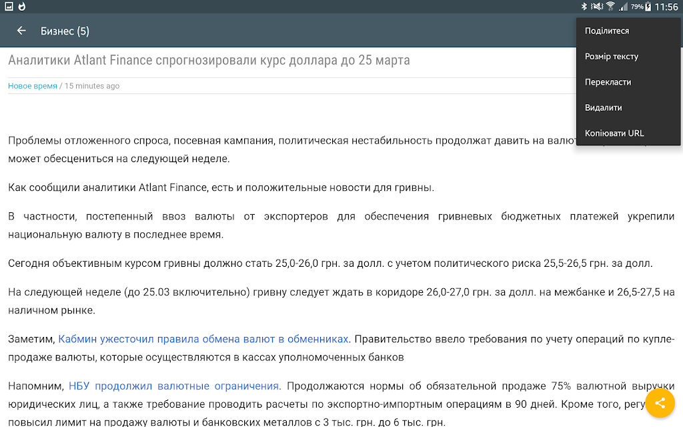Tap paragraph starting Как сообщили аналитики
The height and width of the screenshot is (427, 683).
[221, 187]
